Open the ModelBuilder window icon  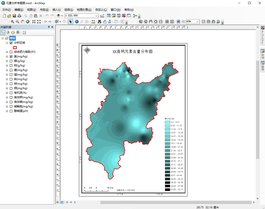pyautogui.click(x=135, y=16)
